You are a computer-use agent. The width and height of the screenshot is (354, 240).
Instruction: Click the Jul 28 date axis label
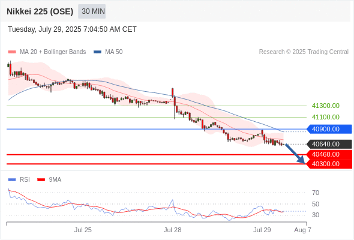pos(172,230)
